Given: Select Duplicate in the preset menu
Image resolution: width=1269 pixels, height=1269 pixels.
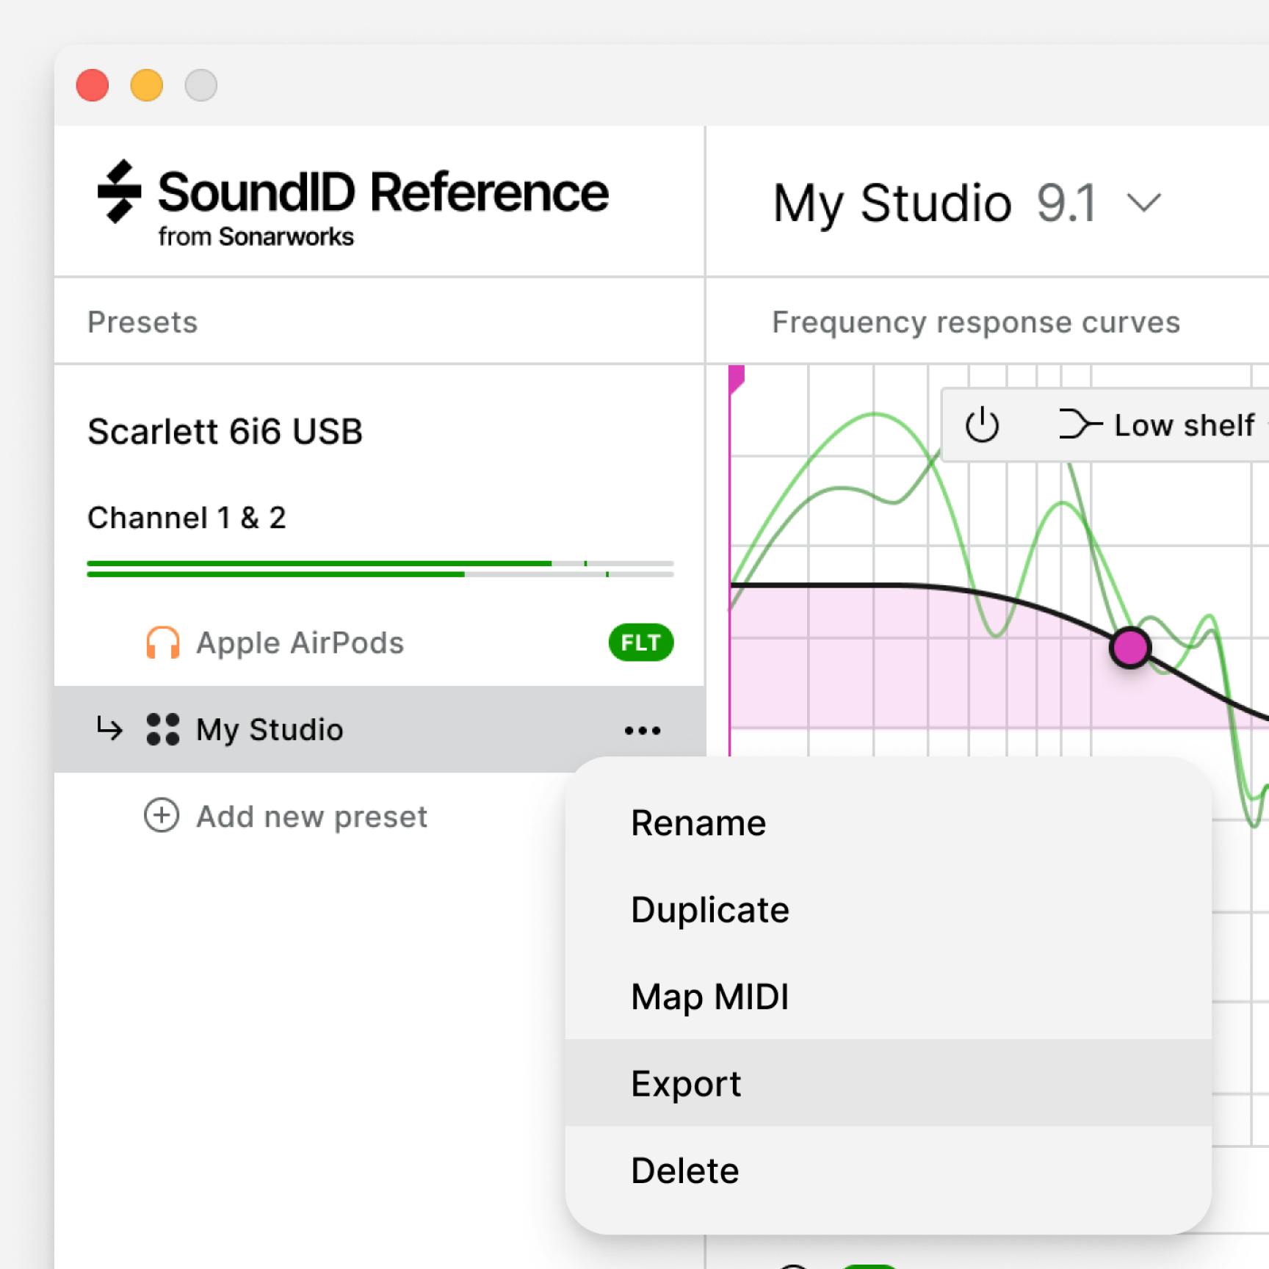Looking at the screenshot, I should point(710,910).
